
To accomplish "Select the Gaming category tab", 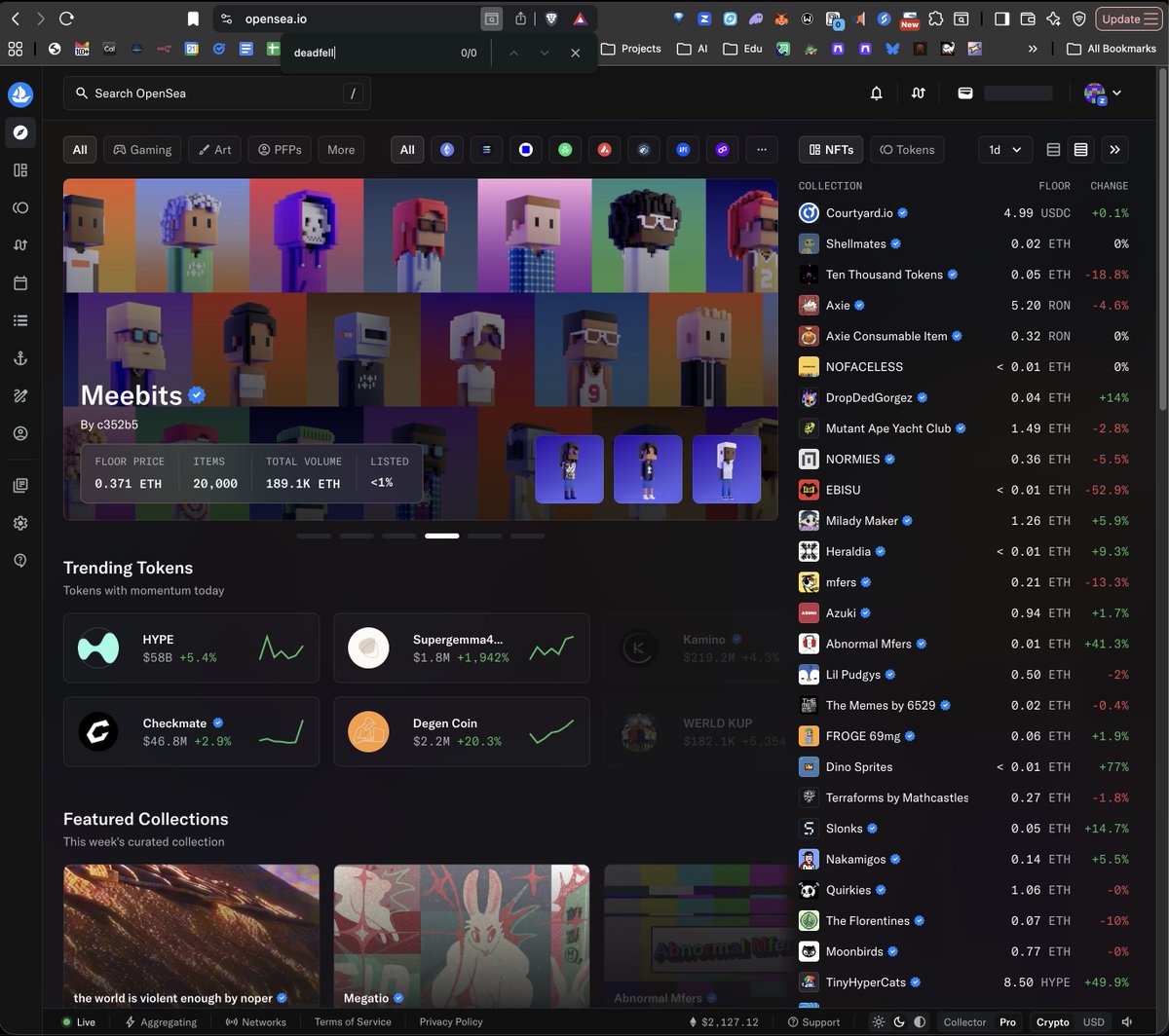I will (x=142, y=150).
